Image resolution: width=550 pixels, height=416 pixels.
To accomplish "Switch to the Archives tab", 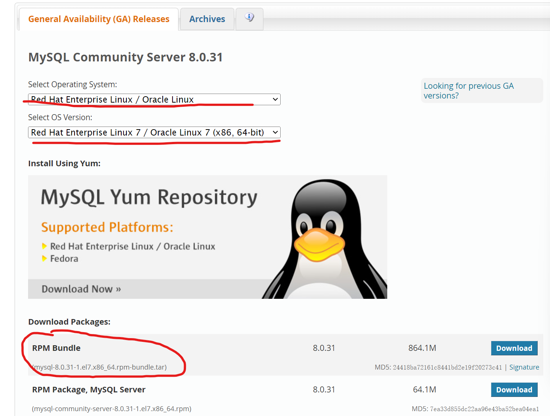I will (207, 19).
